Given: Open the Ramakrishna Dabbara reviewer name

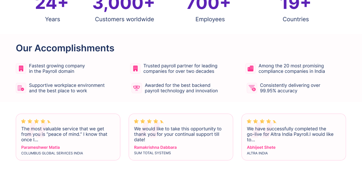Looking at the screenshot, I should point(155,147).
